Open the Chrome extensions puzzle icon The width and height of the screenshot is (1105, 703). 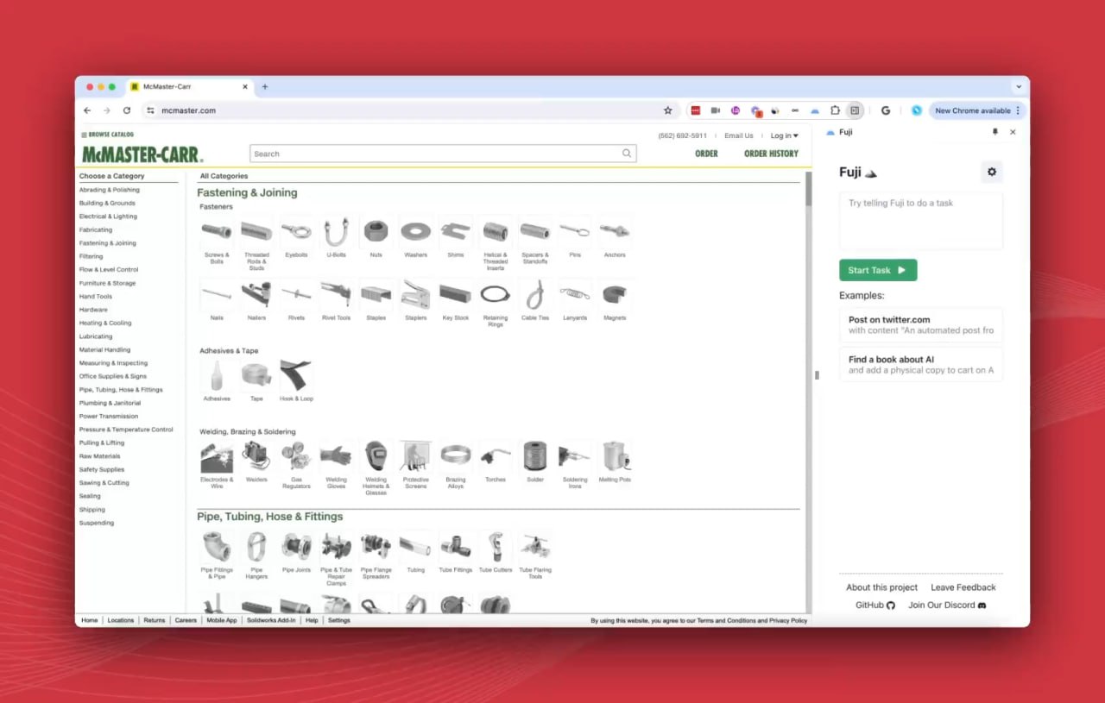click(x=835, y=110)
